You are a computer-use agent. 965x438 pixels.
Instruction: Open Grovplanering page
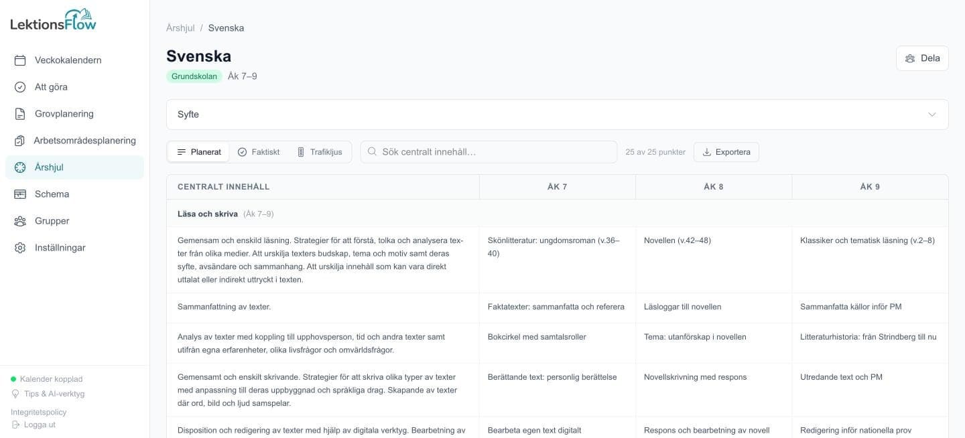[74, 114]
